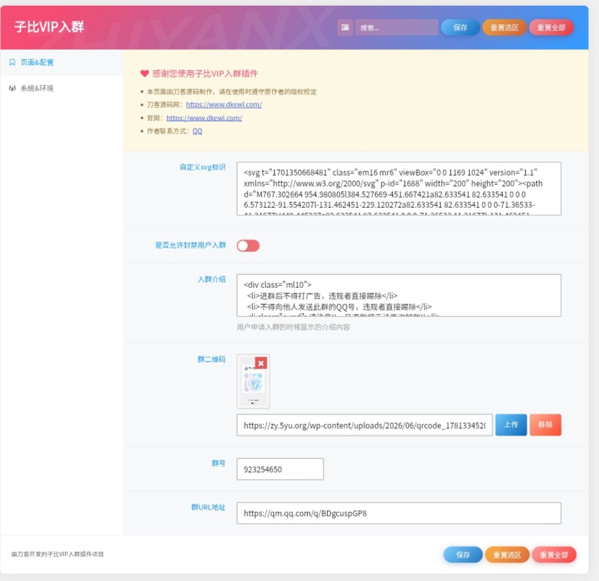Click the heart icon in the thanks notice

click(145, 74)
